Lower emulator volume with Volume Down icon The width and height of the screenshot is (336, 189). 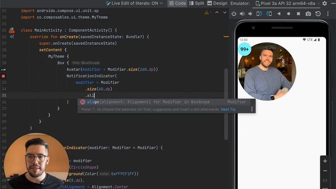pyautogui.click(x=250, y=14)
